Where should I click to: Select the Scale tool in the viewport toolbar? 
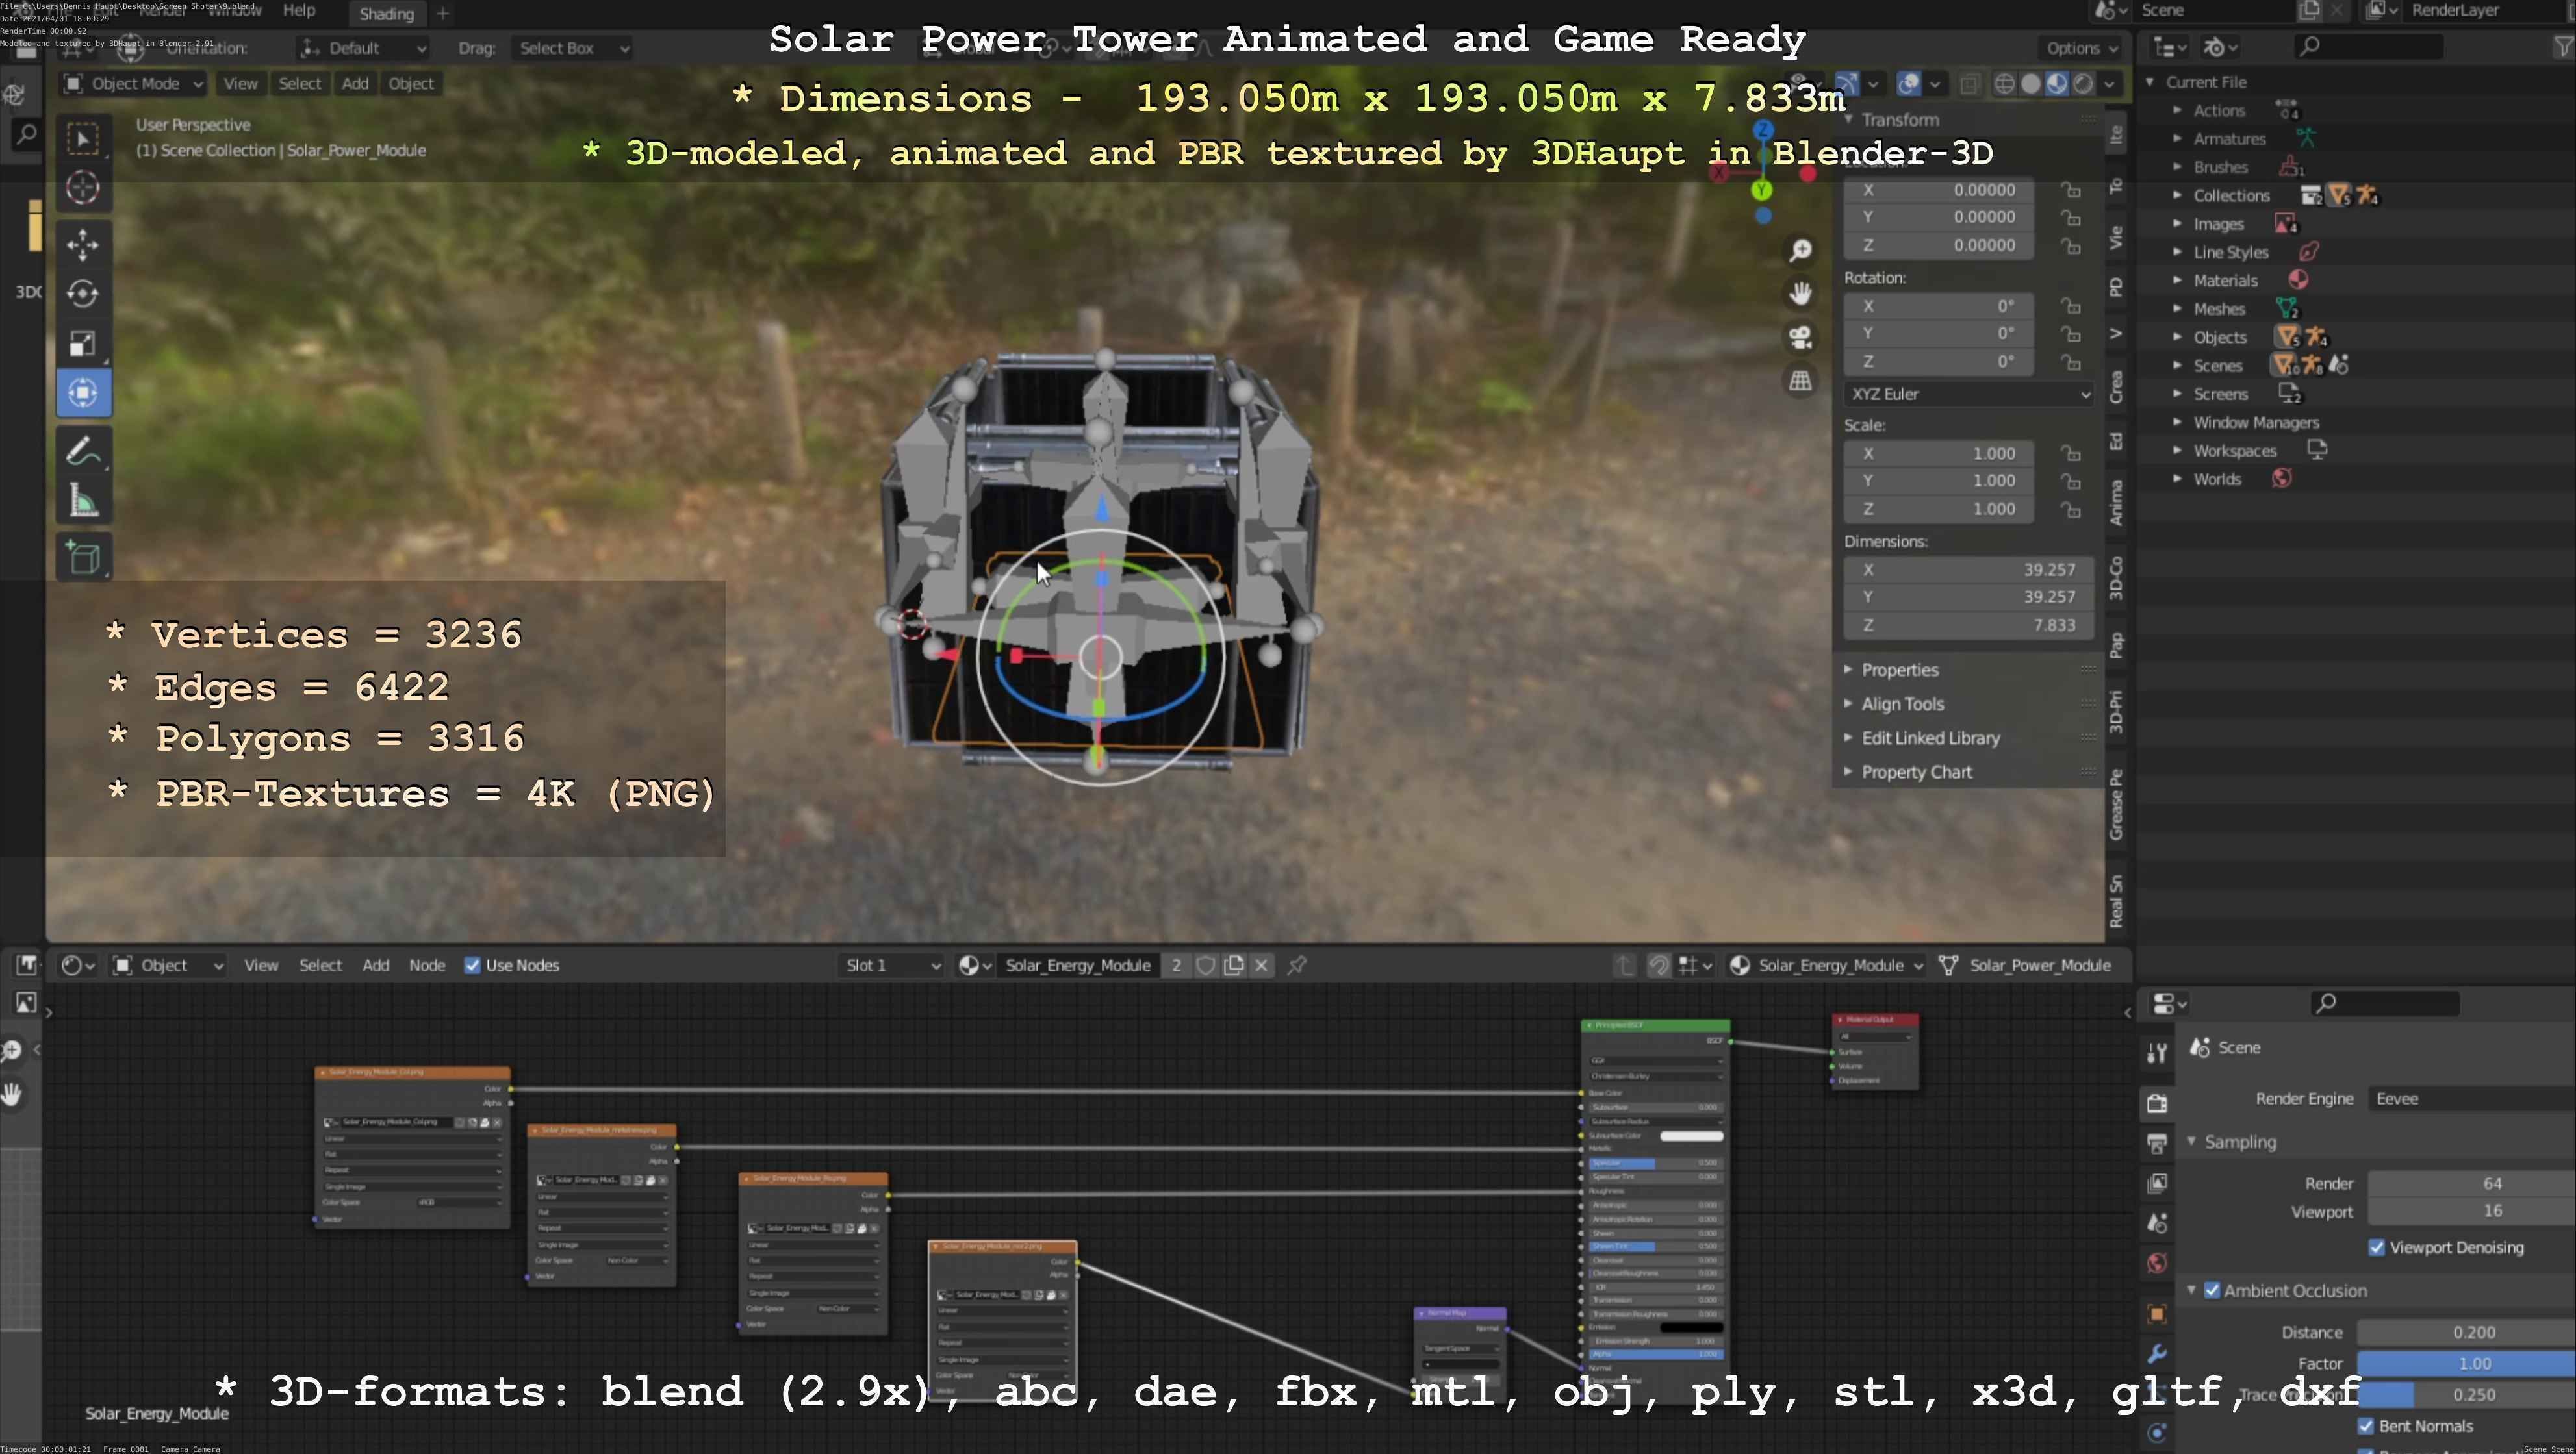(x=83, y=343)
